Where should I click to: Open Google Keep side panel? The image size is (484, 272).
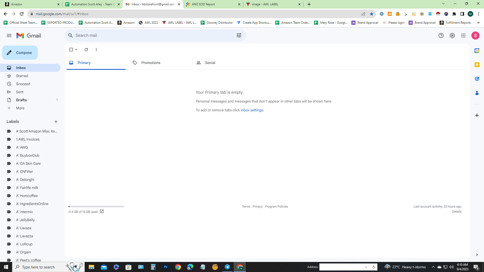(x=477, y=65)
